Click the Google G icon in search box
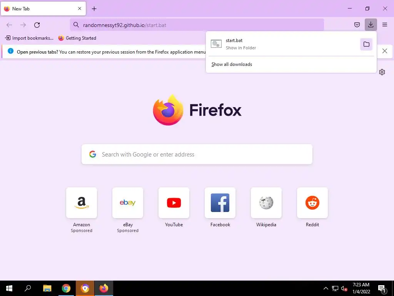Screen dimensions: 394x296 (93, 154)
